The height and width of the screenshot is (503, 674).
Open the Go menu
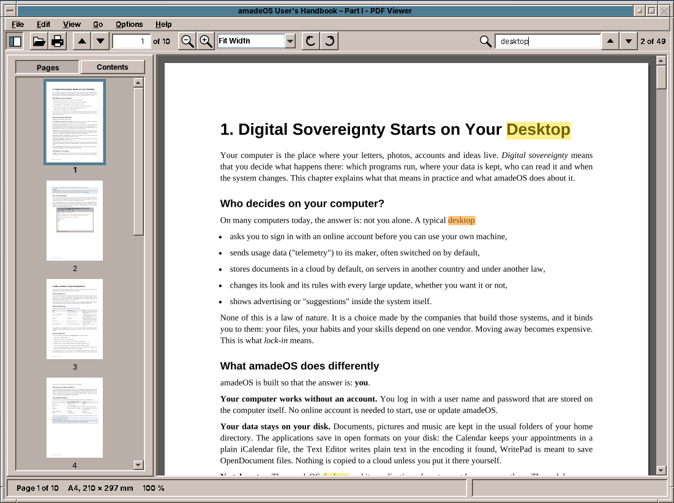point(98,24)
